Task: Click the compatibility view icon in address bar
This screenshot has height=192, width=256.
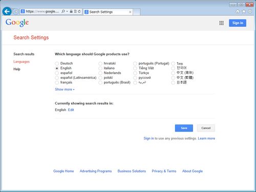Action: pos(75,11)
